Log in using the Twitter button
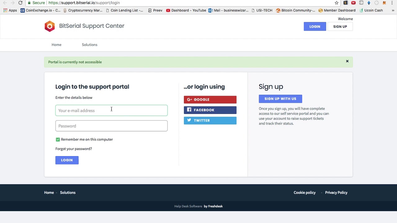Image resolution: width=397 pixels, height=223 pixels. [210, 120]
